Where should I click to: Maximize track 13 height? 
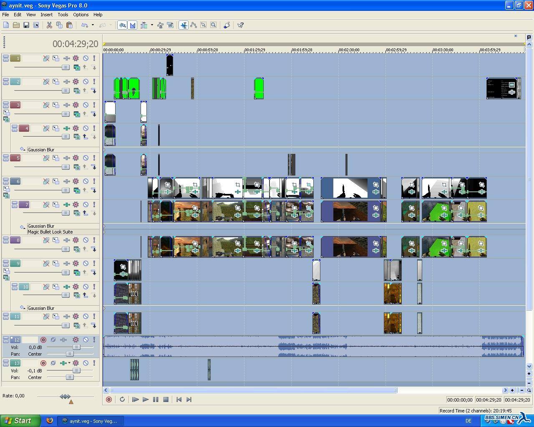[6, 365]
